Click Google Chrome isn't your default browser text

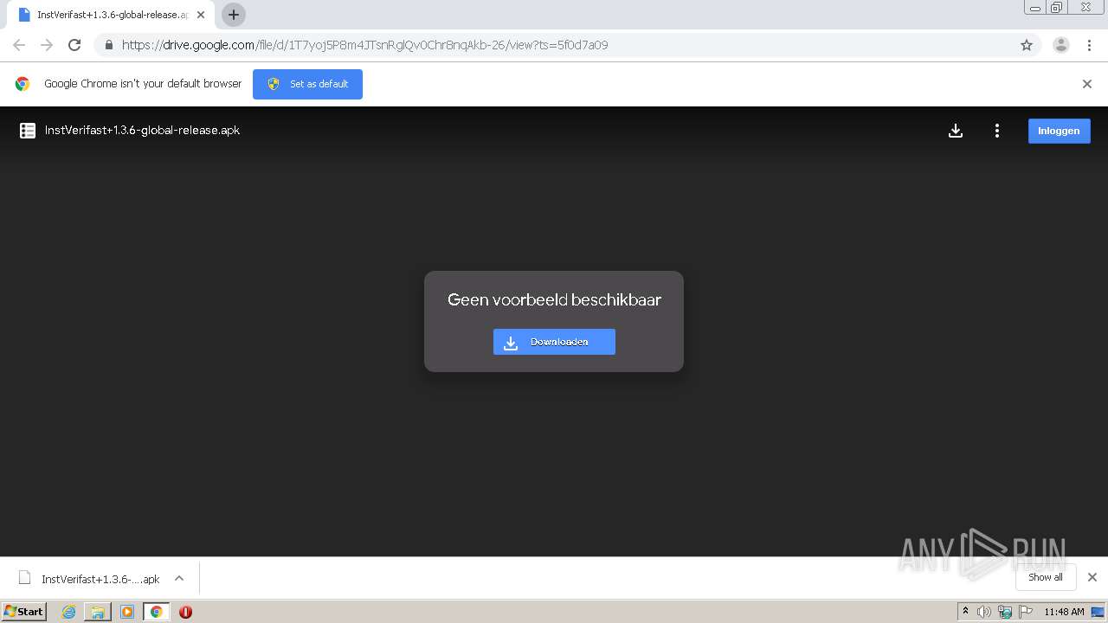coord(143,84)
